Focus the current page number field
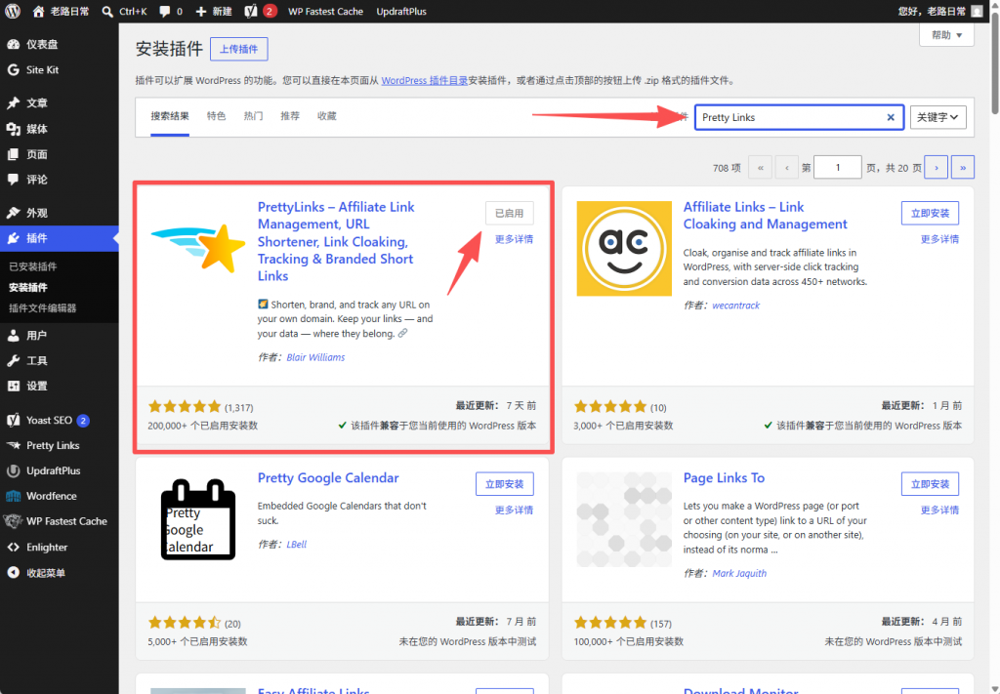The height and width of the screenshot is (694, 1000). tap(838, 168)
